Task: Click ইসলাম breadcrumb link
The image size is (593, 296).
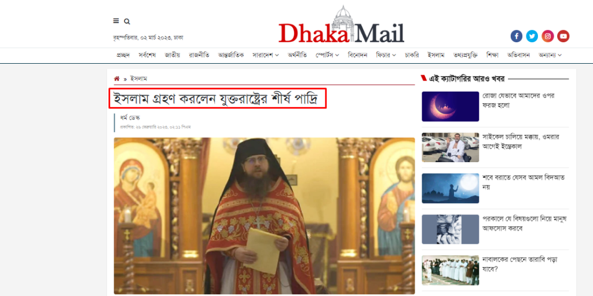Action: [138, 79]
